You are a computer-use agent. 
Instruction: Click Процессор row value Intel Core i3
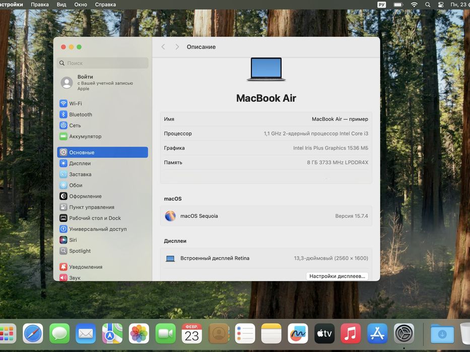point(316,133)
